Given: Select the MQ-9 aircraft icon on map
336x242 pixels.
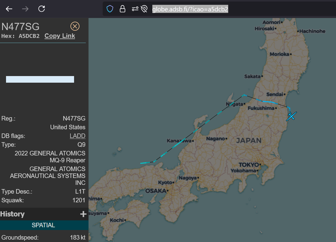Looking at the screenshot, I should (x=291, y=116).
